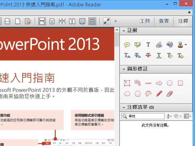Click the document scrollbar up arrow

[x=117, y=30]
